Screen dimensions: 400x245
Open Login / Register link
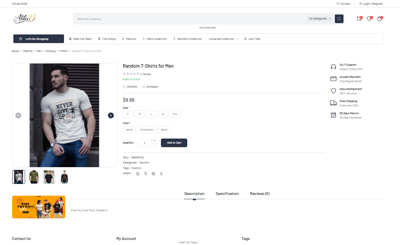coord(371,4)
